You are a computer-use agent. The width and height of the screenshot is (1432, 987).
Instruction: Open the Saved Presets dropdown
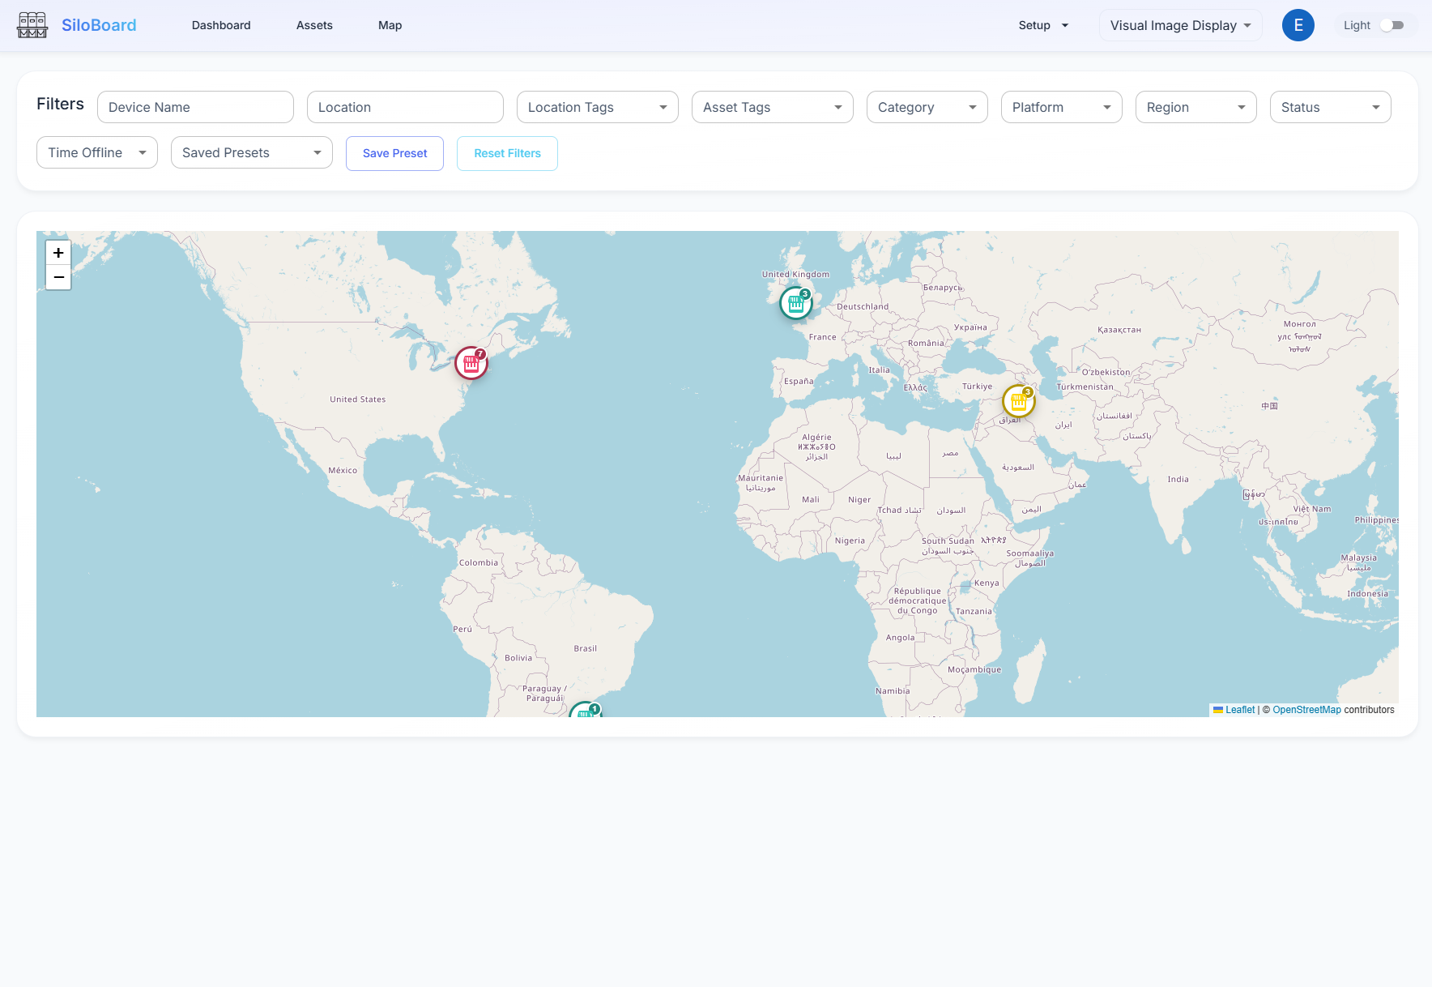252,152
